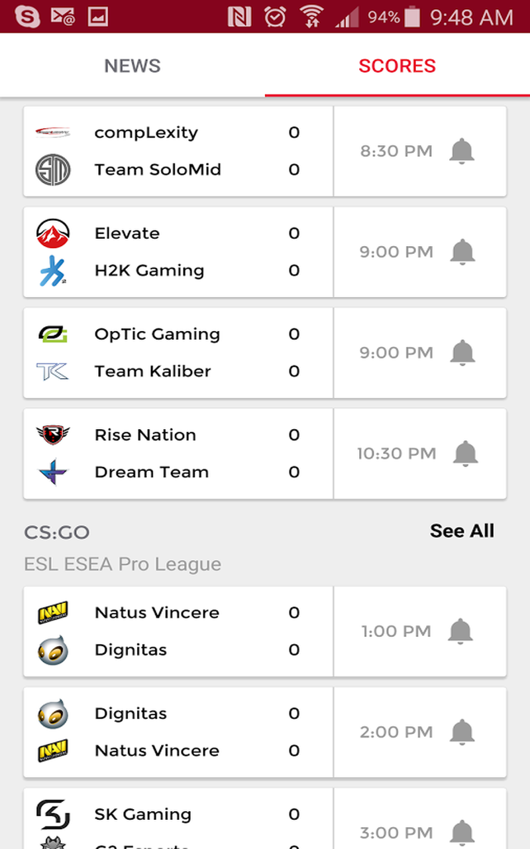Open the Team Kaliber team row
Image resolution: width=530 pixels, height=849 pixels.
click(152, 371)
